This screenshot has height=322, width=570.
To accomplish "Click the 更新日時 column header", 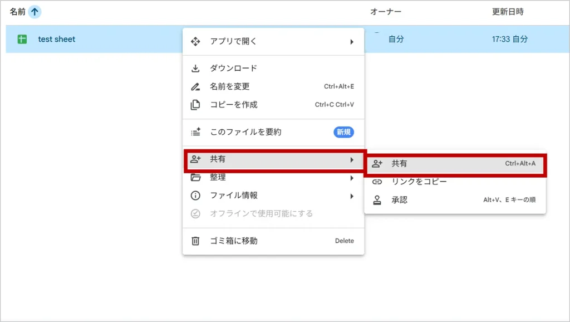I will [508, 12].
